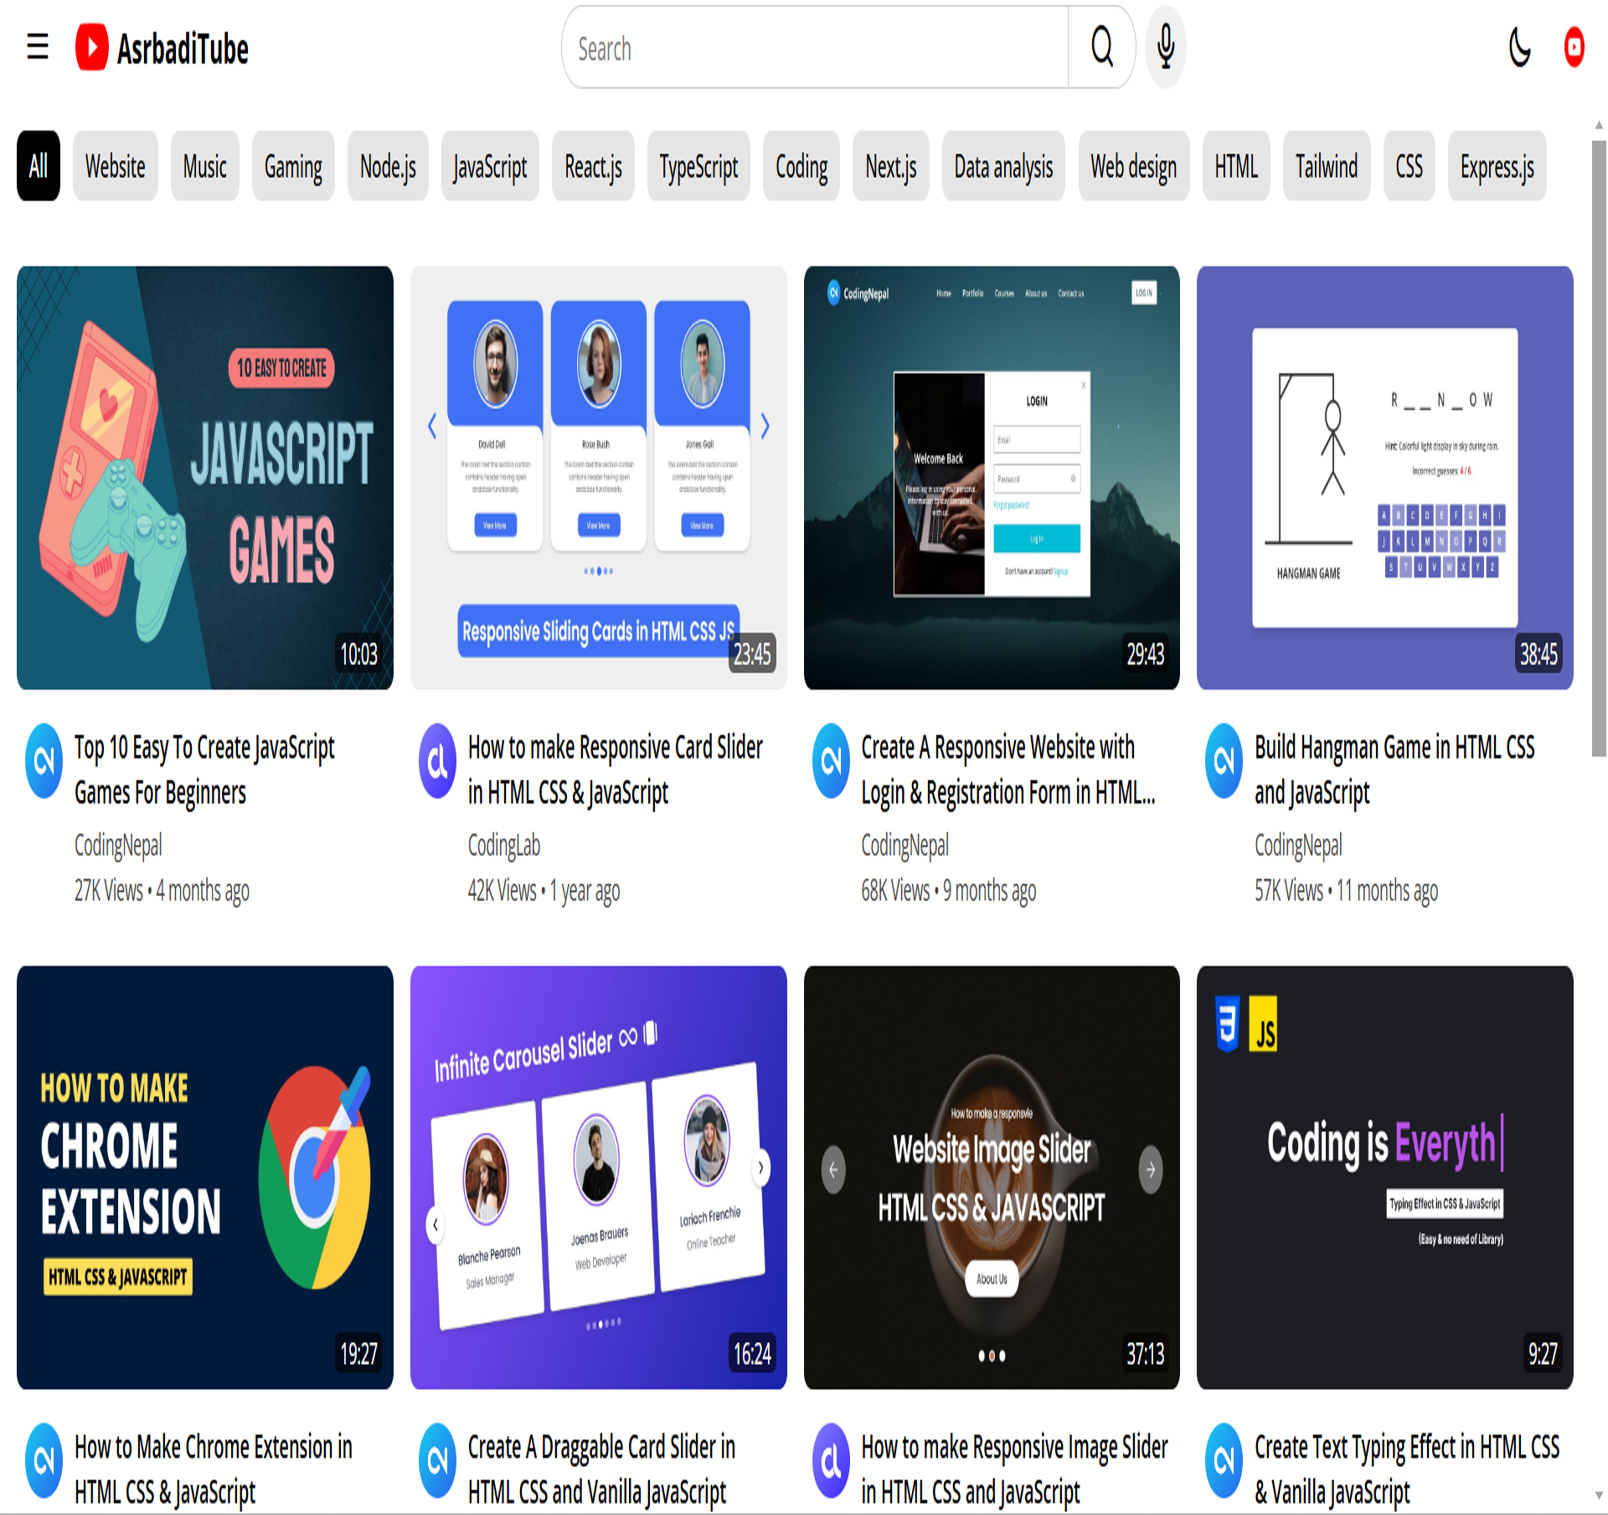The image size is (1608, 1515).
Task: Open CodingNepal avatar beside Hangman video
Action: 1224,761
